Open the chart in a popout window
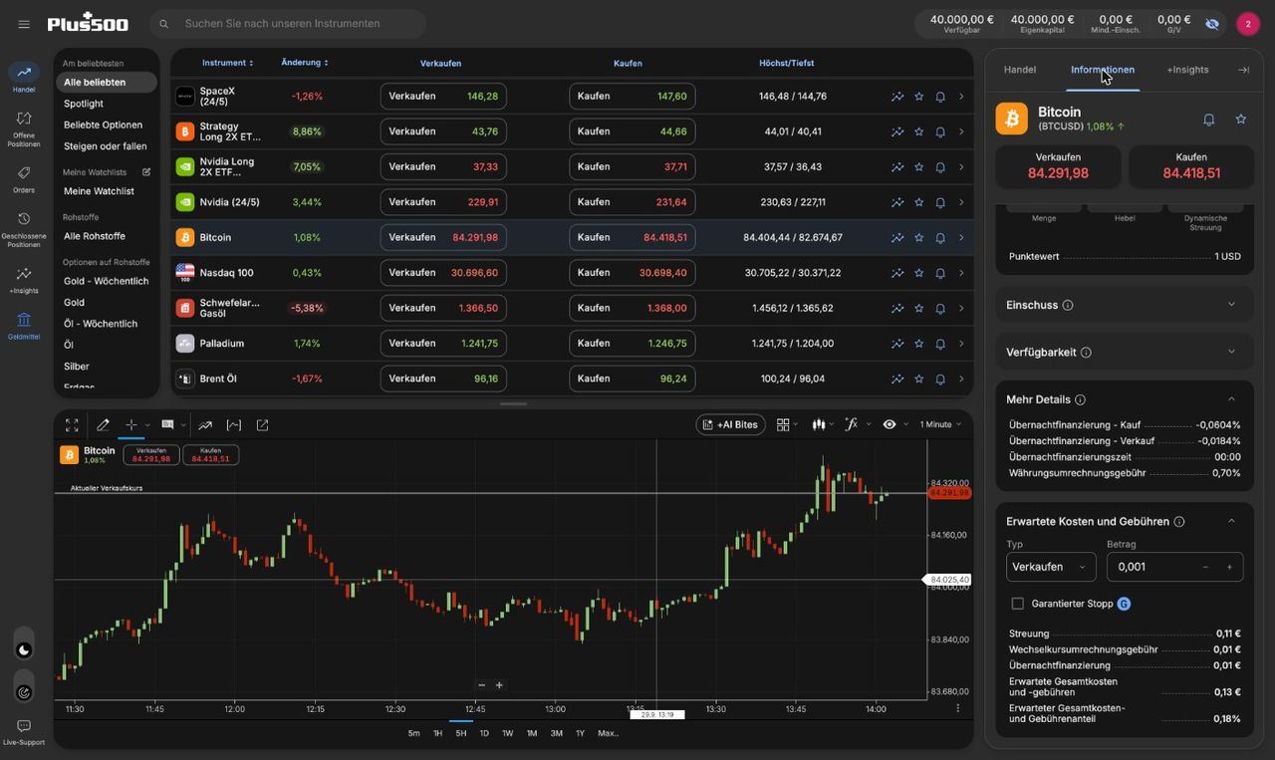The image size is (1275, 760). click(263, 425)
